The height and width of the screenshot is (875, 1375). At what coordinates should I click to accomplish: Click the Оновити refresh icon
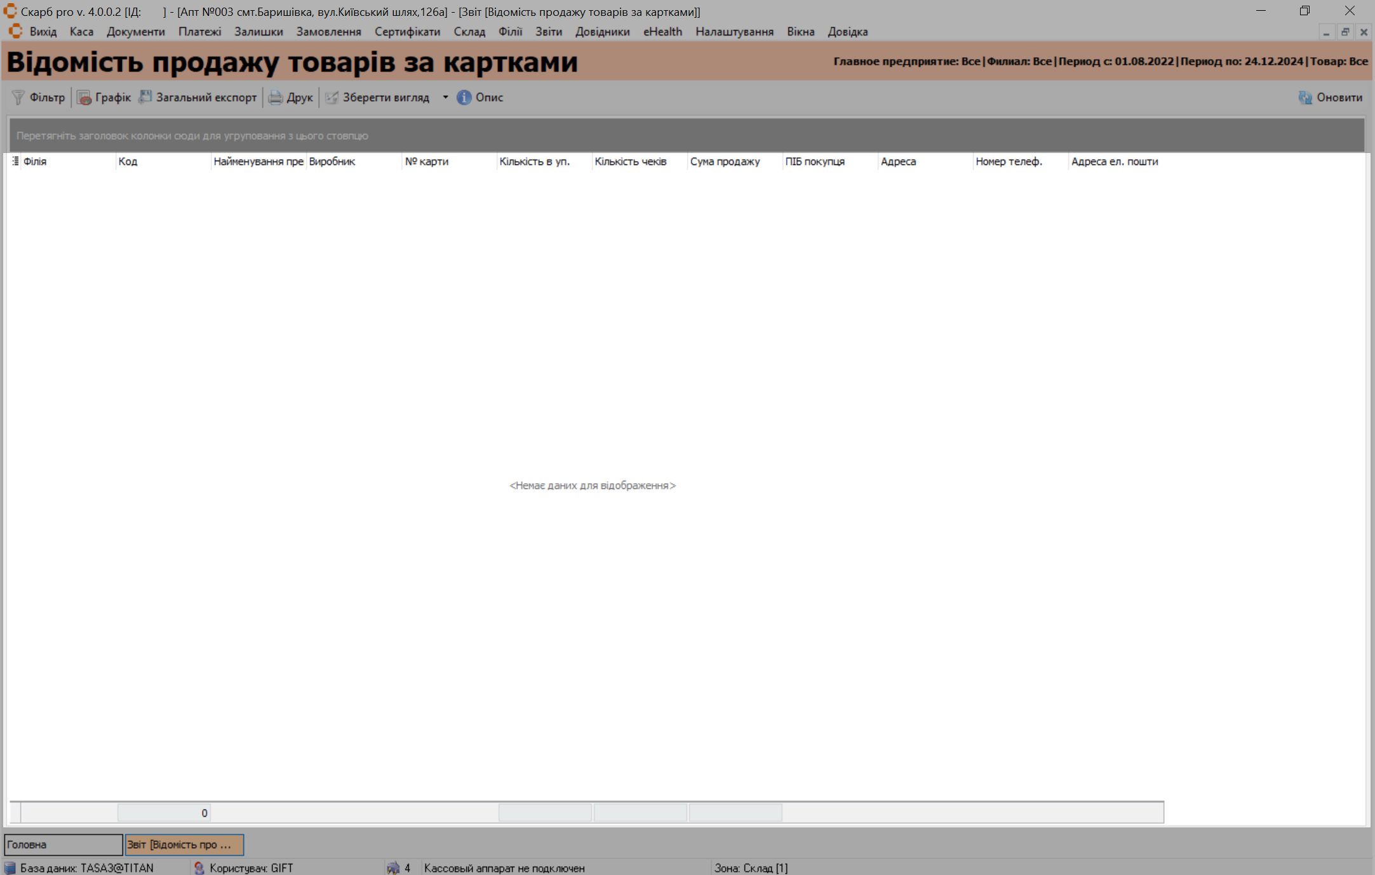(x=1305, y=97)
